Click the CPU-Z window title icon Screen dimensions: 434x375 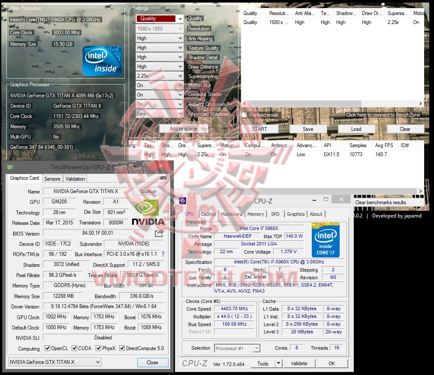[183, 201]
